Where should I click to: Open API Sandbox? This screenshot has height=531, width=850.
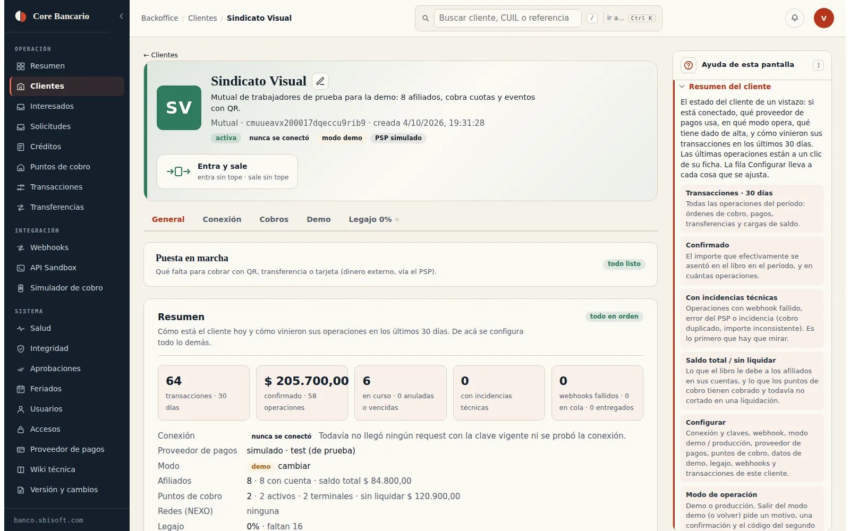coord(67,268)
